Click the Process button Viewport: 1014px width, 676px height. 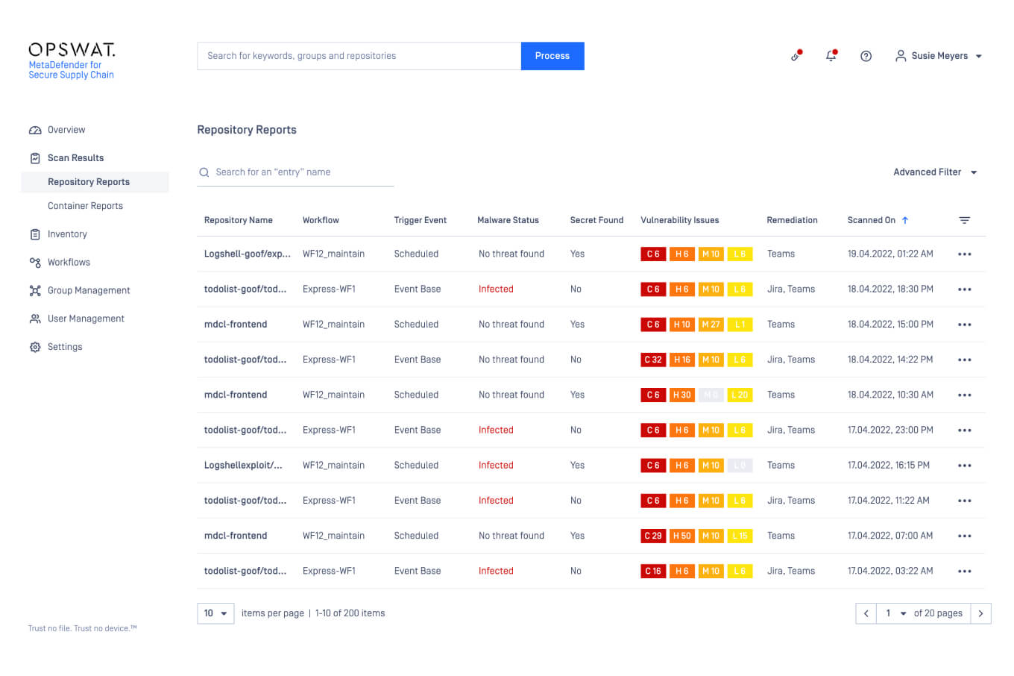552,56
